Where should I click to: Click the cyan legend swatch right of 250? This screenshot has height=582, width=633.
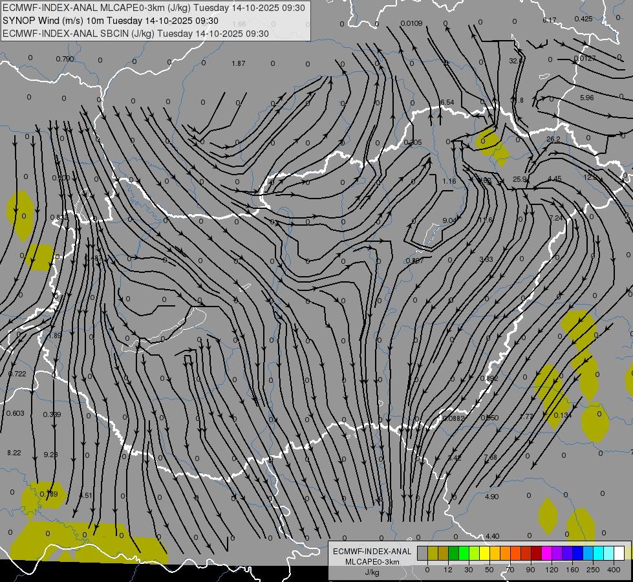click(x=599, y=553)
